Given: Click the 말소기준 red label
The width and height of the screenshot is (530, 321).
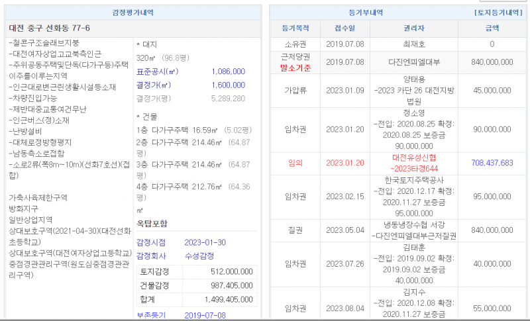Looking at the screenshot, I should click(x=295, y=67).
